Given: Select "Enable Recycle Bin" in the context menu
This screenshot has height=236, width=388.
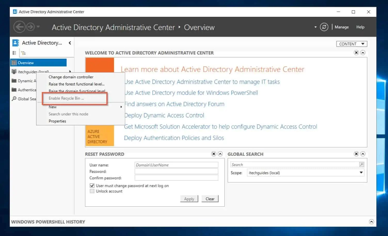Looking at the screenshot, I should pos(66,98).
